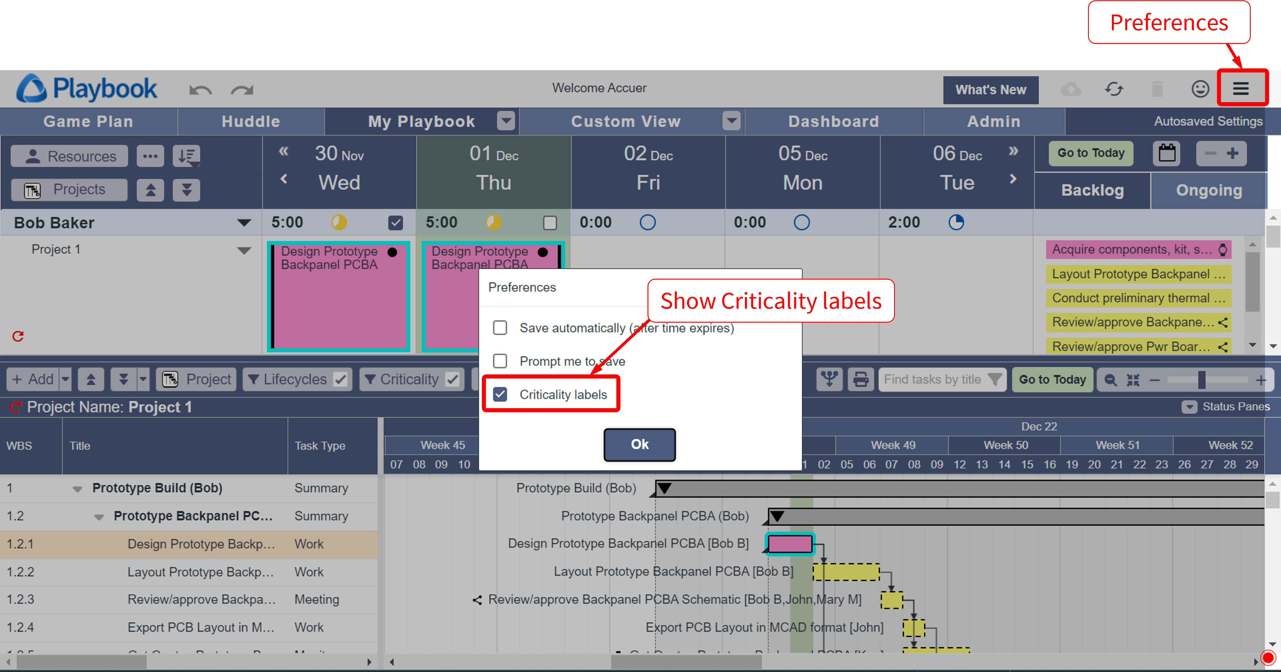Screen dimensions: 1281x672
Task: Click the refresh sync icon
Action: [x=1114, y=90]
